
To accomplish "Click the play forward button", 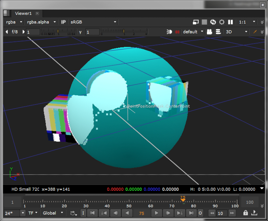I will [x=156, y=213].
